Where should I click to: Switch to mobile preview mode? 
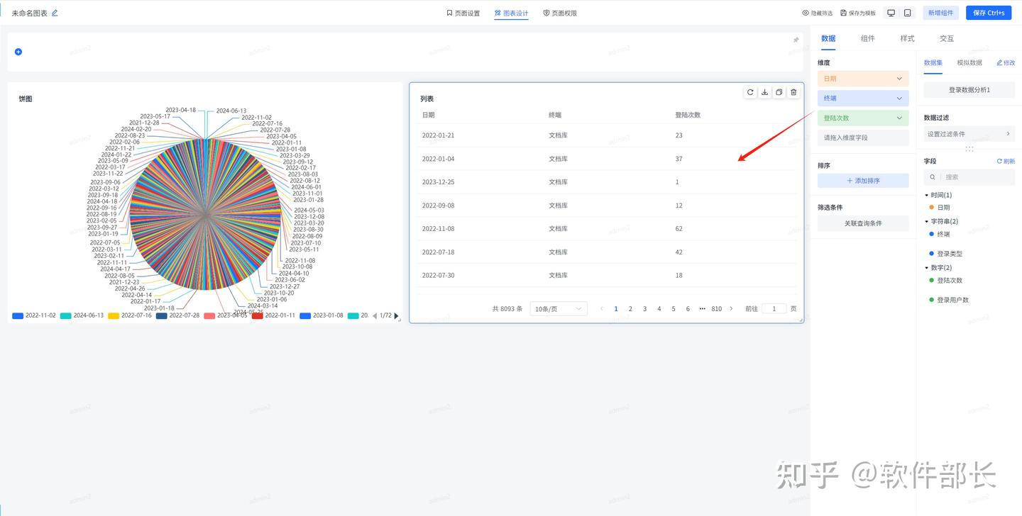click(907, 13)
